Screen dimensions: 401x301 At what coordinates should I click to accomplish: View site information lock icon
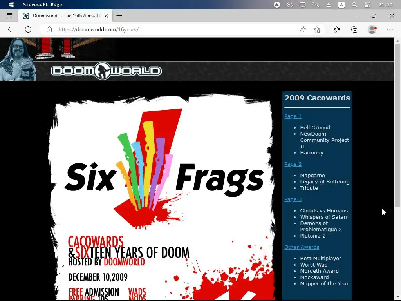pos(49,29)
